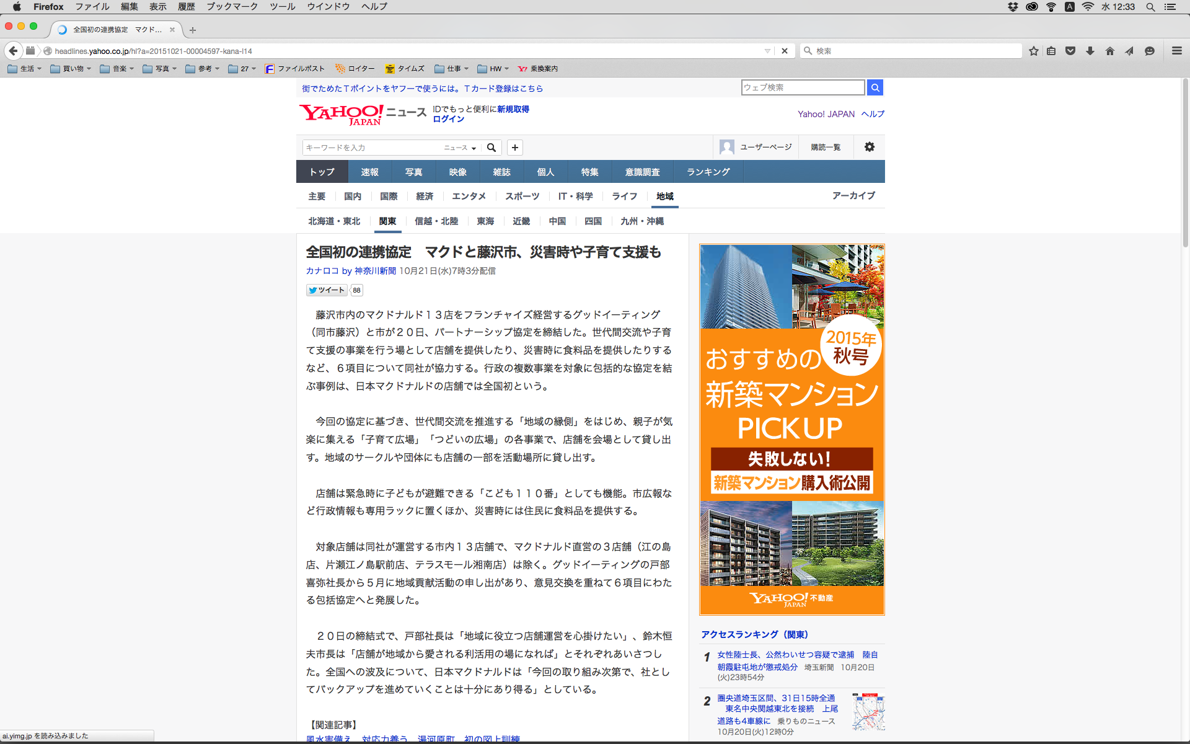Open the ブックマーク menu in menu bar

[232, 6]
